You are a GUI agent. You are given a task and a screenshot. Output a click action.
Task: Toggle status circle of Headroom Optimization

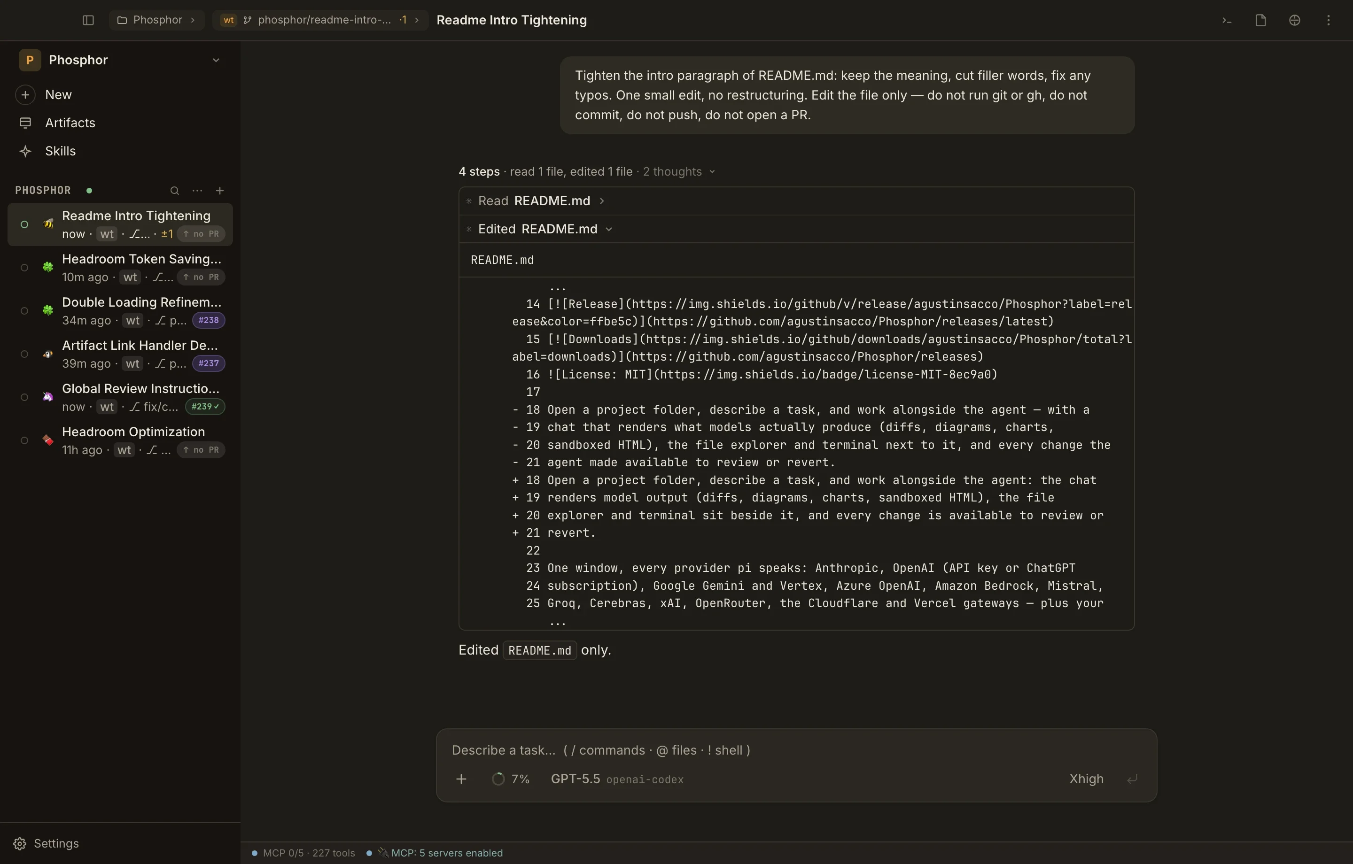[24, 440]
